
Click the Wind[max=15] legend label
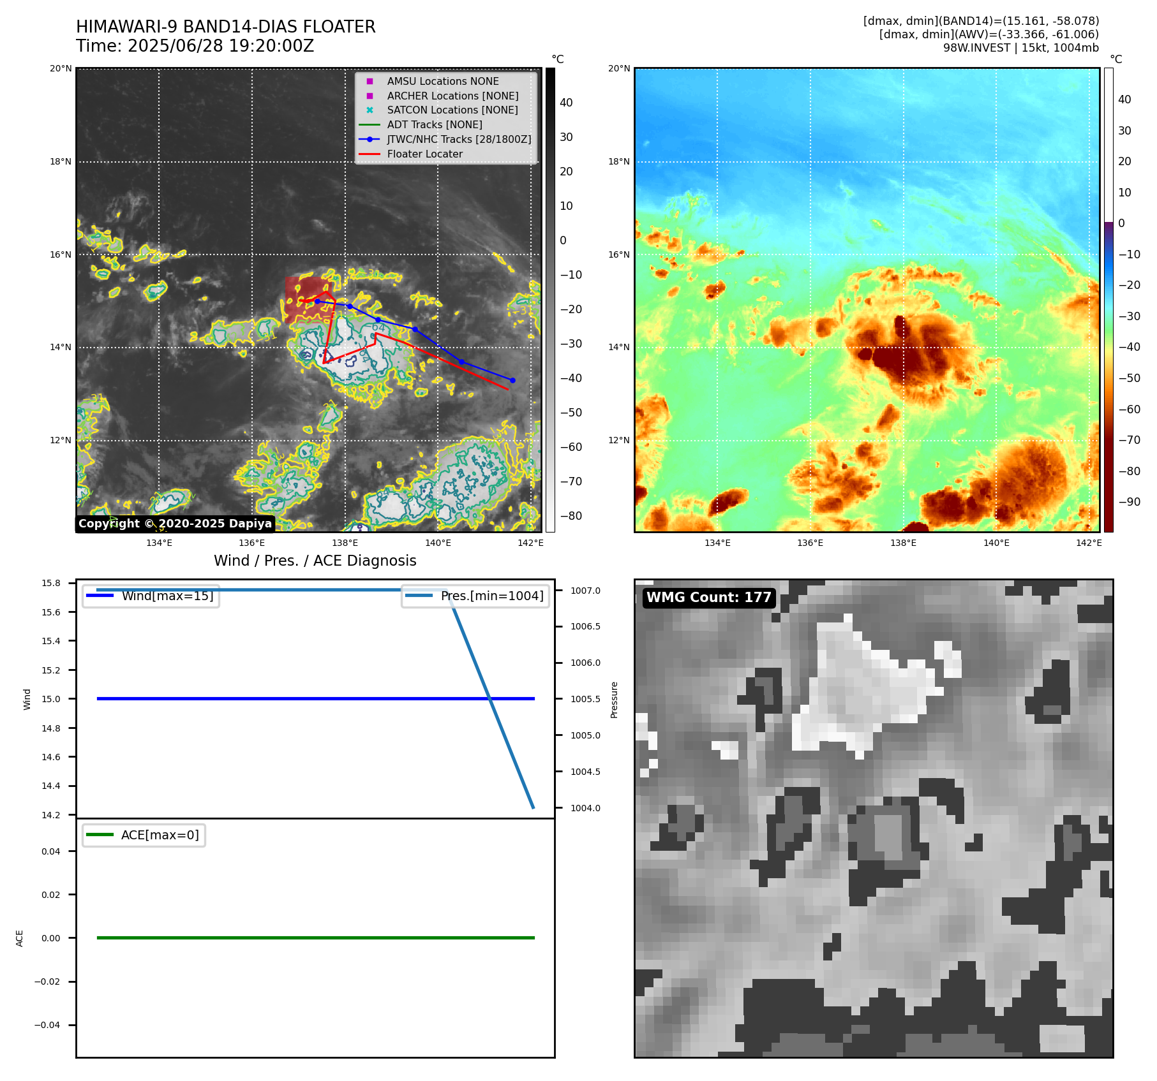pyautogui.click(x=168, y=596)
